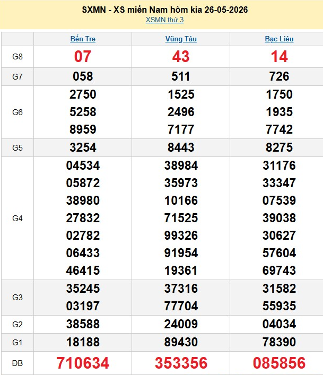
Task: Click G4 number 27832
Action: click(83, 218)
